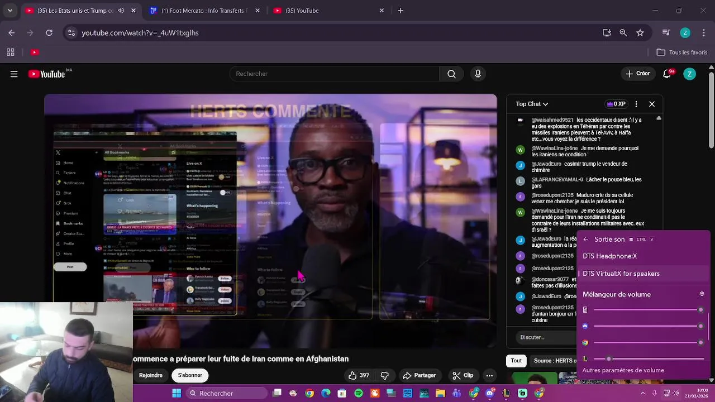The image size is (715, 402).
Task: Run the search with the magnifier button
Action: point(451,74)
